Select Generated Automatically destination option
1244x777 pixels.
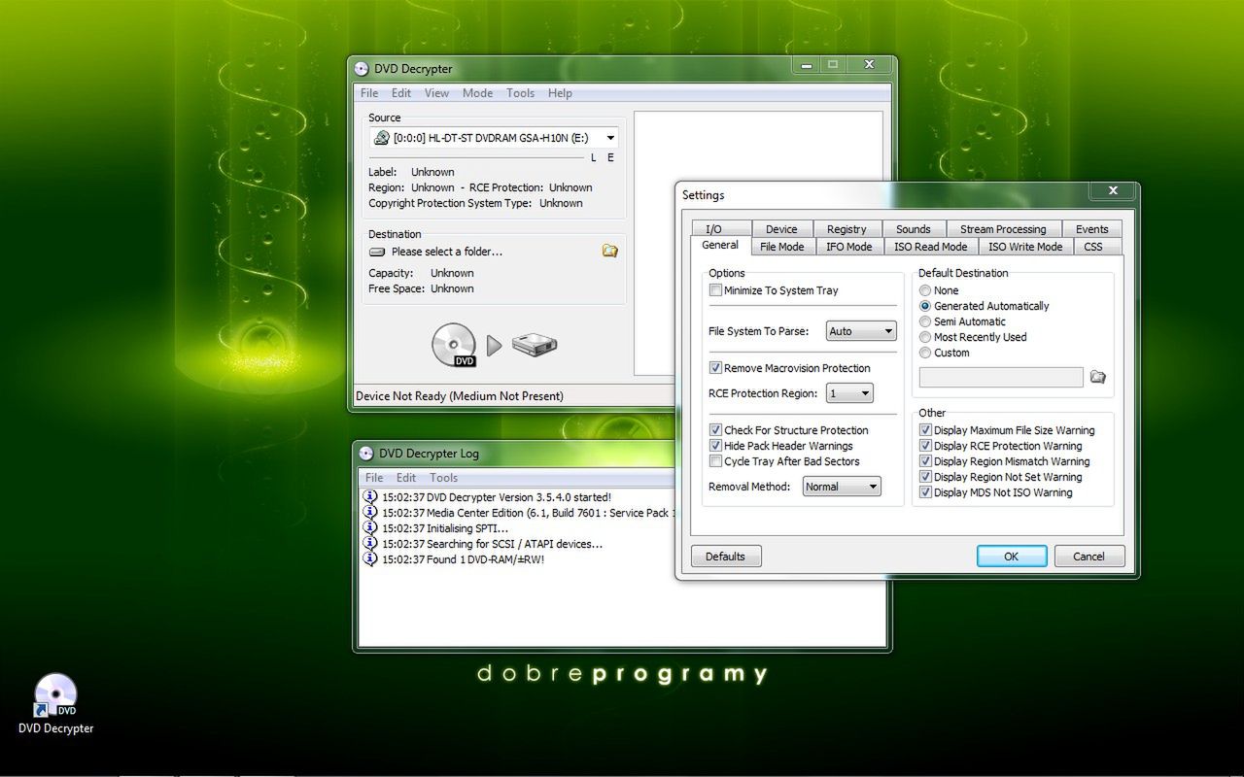pos(925,306)
